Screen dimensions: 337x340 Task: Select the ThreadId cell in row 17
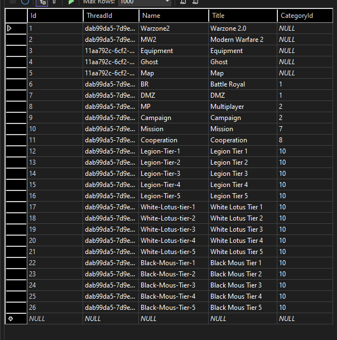point(110,207)
